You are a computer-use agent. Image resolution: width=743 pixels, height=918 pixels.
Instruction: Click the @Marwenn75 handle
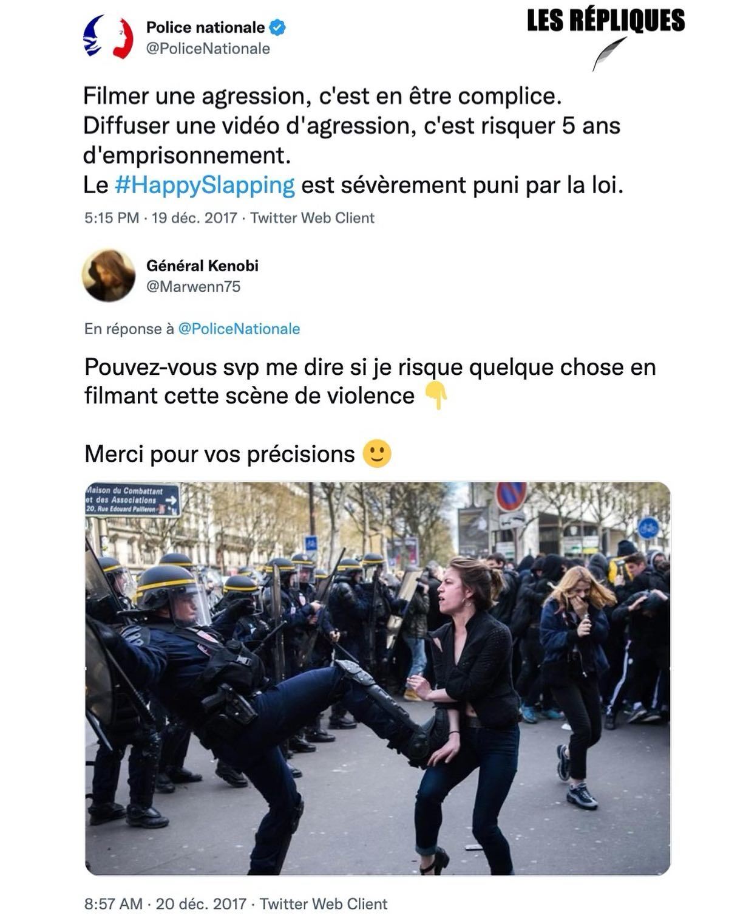(x=194, y=286)
